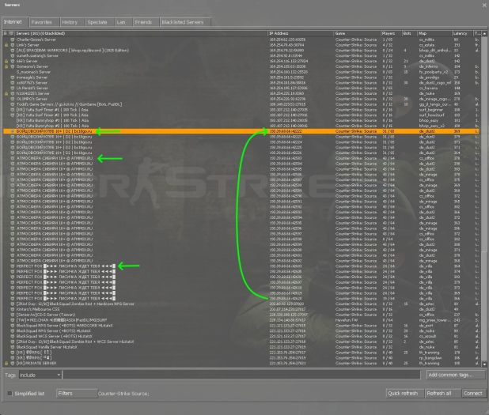Open the Tags include dropdown

coord(38,374)
